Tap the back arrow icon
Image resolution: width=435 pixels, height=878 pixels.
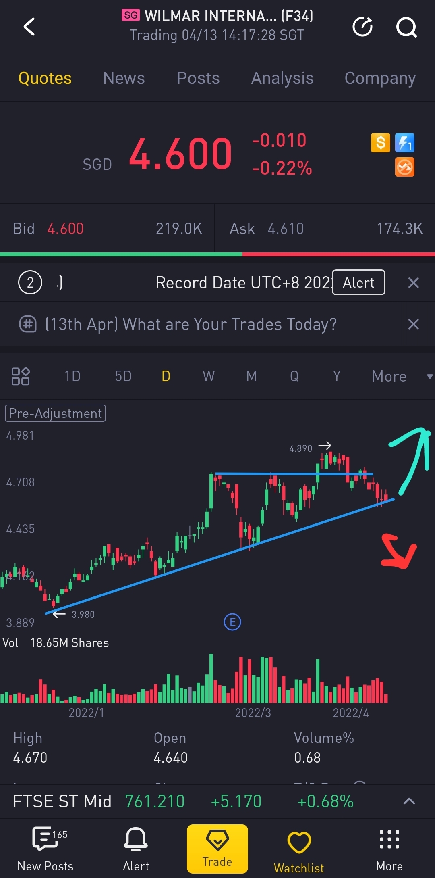(29, 27)
